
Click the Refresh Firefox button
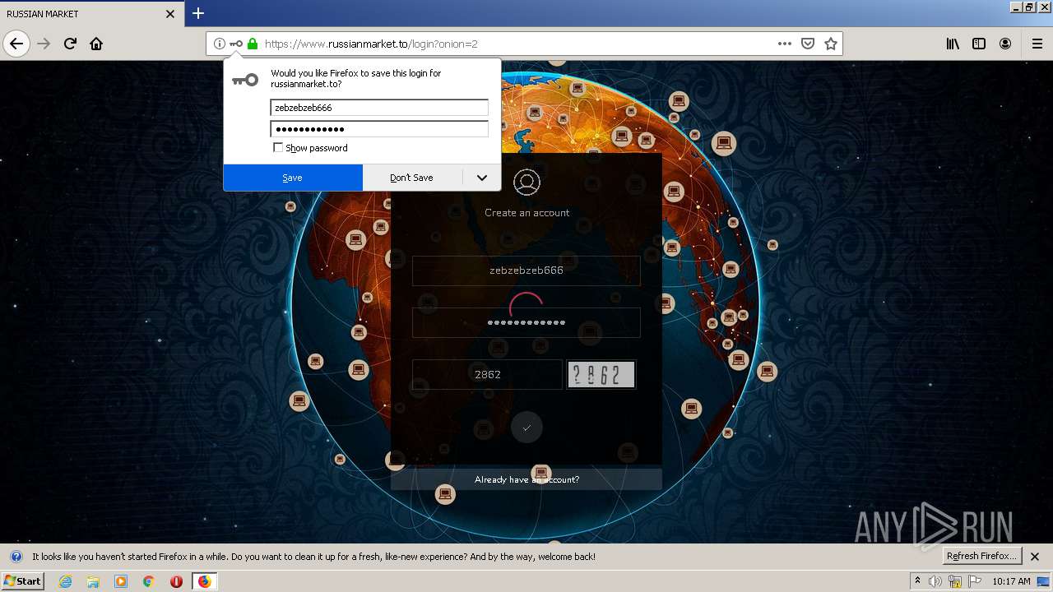981,557
